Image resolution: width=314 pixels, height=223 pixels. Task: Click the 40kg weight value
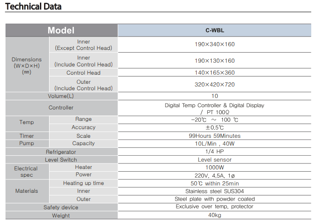215,215
